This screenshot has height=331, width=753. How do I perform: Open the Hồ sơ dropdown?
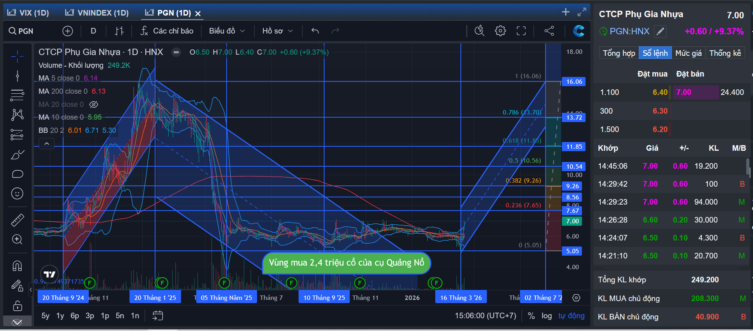pyautogui.click(x=277, y=31)
